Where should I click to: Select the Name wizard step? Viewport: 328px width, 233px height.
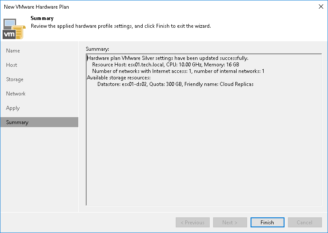point(39,51)
